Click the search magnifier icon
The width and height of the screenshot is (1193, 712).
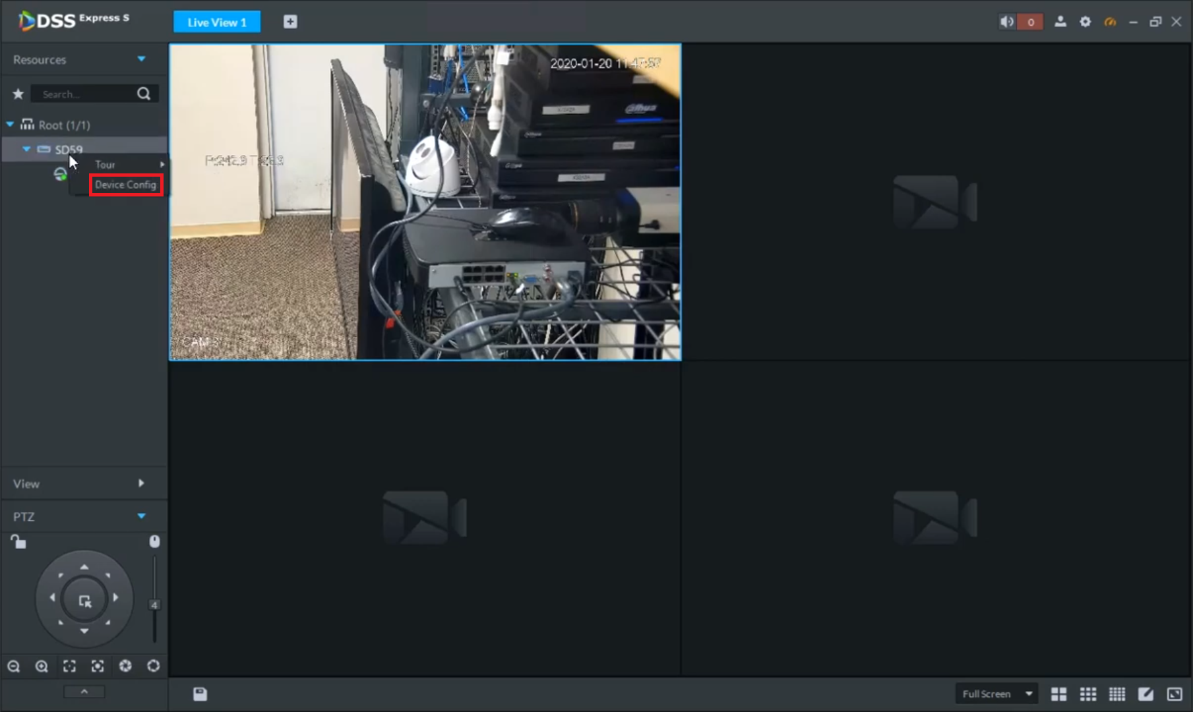(x=144, y=94)
